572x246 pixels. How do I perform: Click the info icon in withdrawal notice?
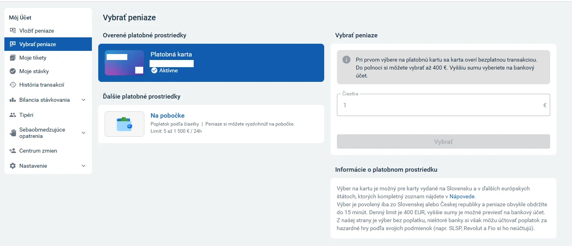[346, 60]
